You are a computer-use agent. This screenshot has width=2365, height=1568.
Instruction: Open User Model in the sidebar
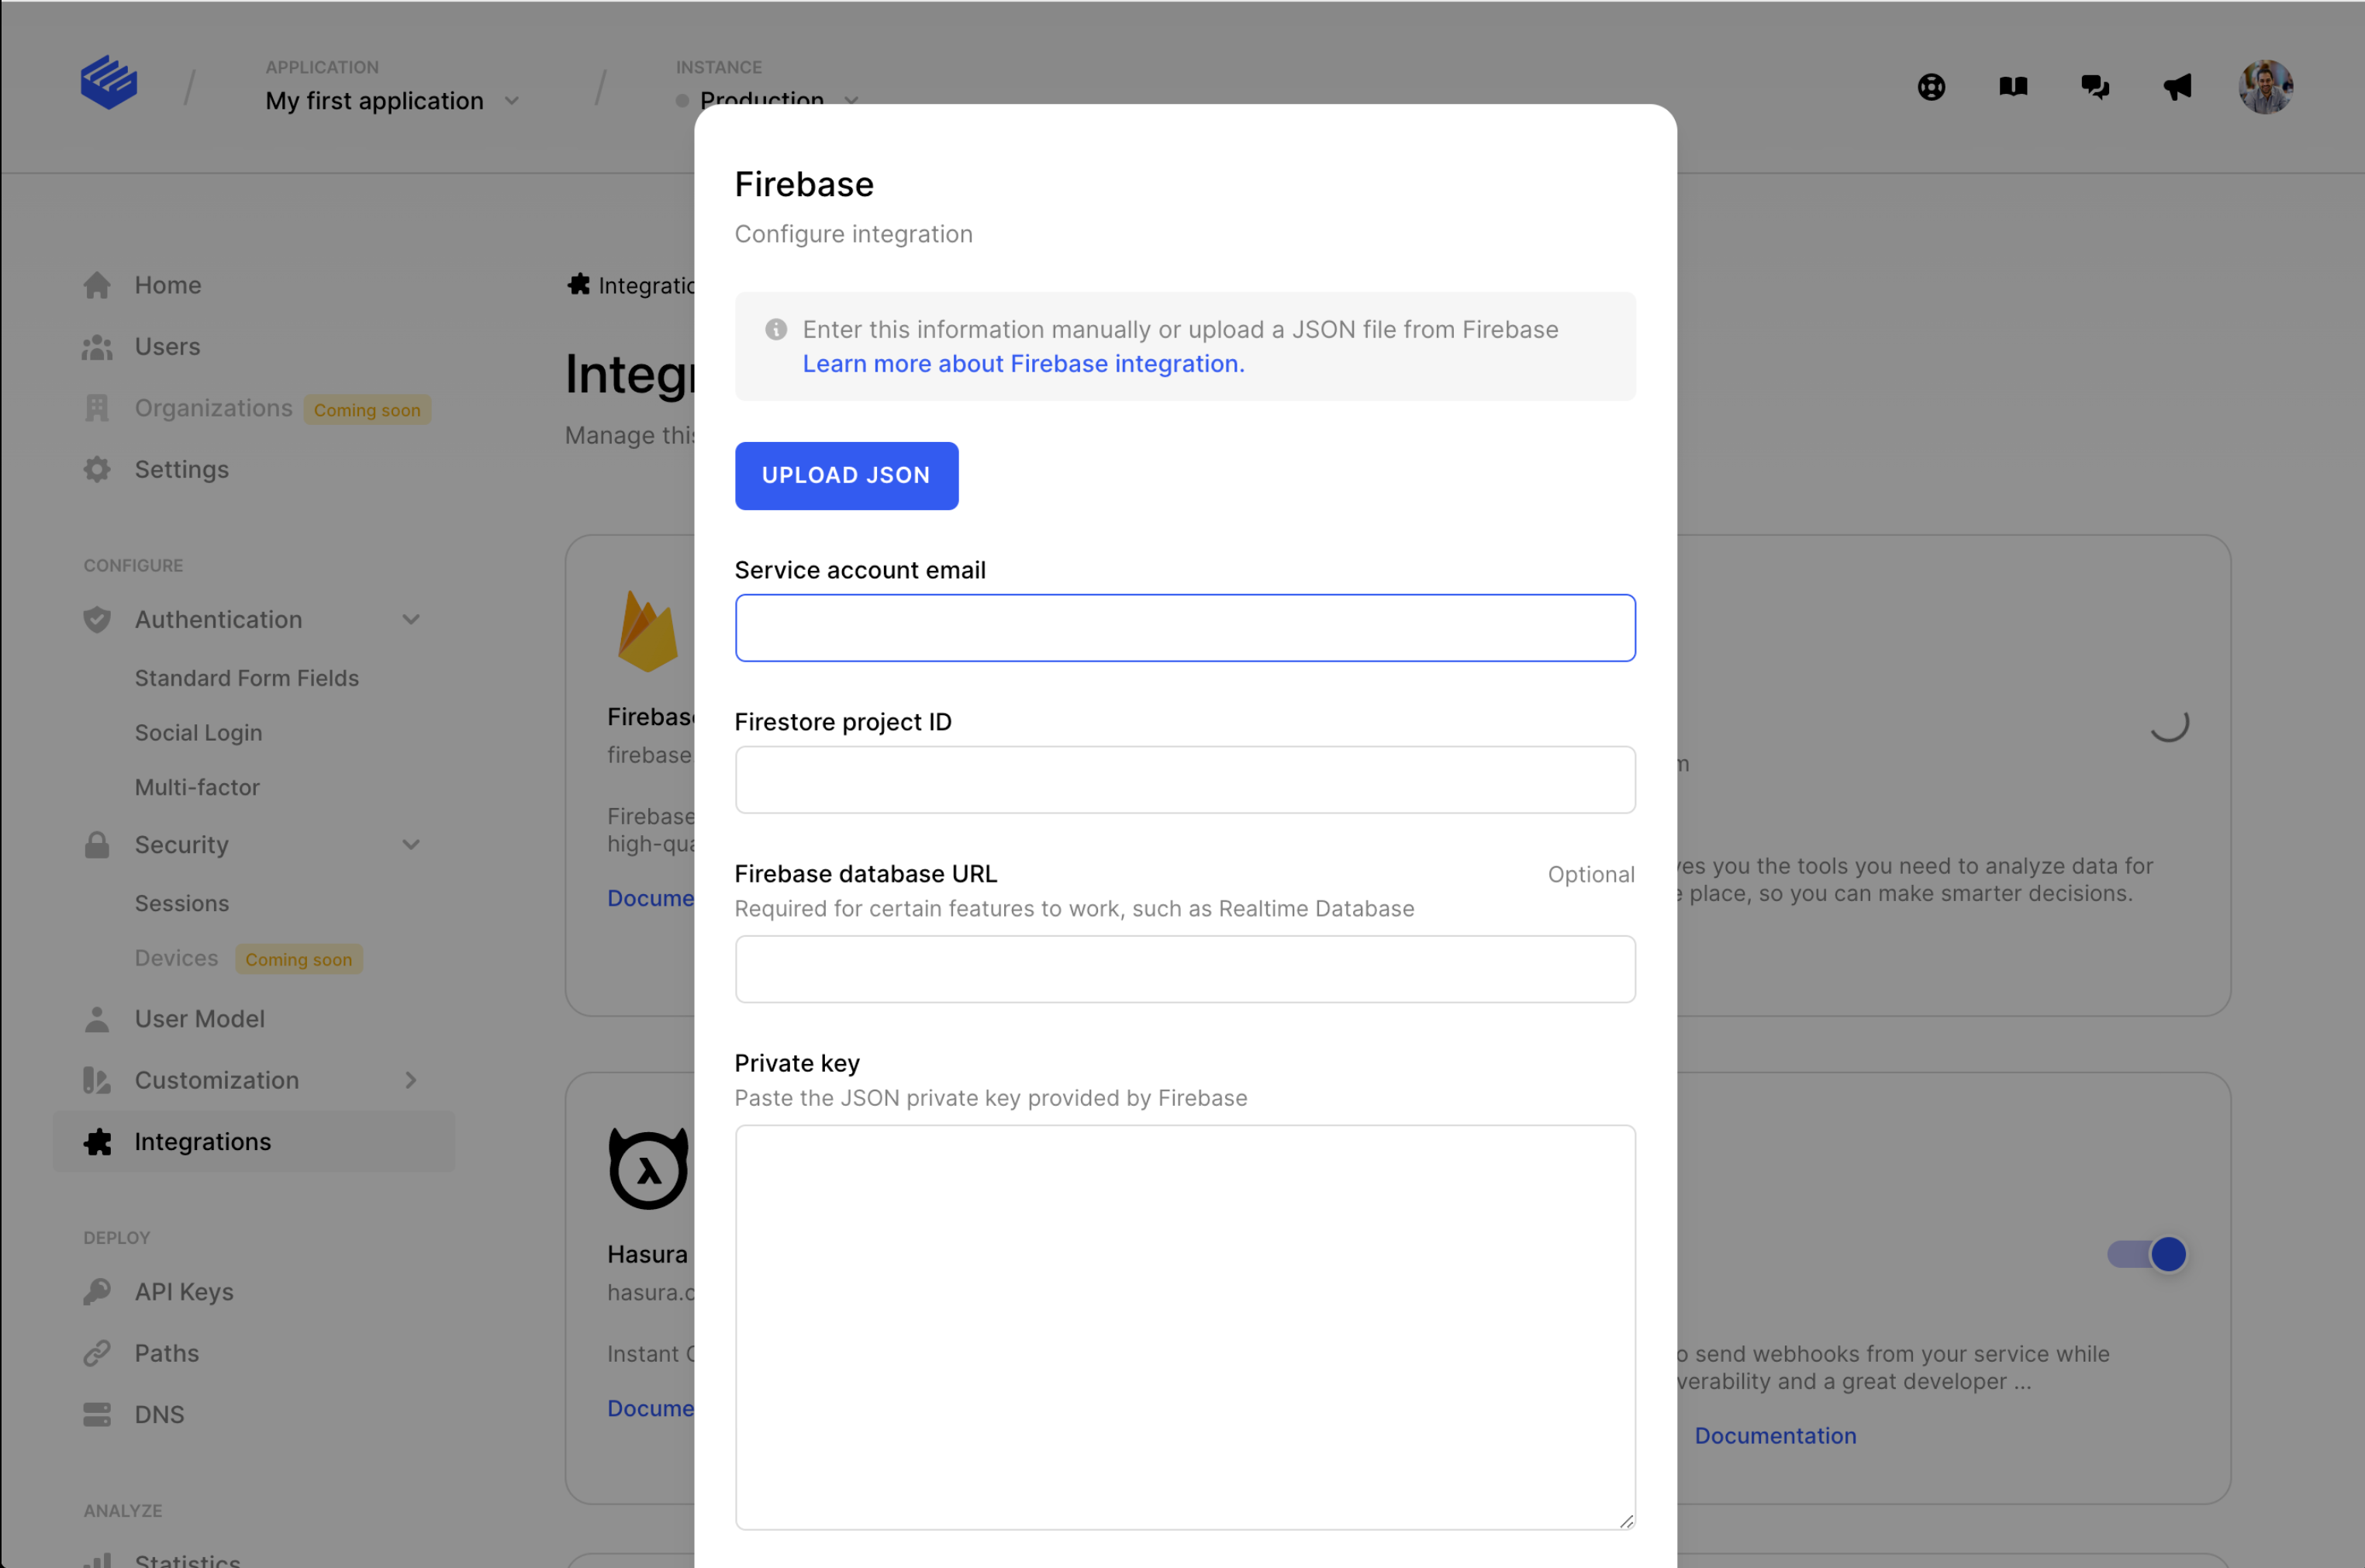click(x=200, y=1019)
